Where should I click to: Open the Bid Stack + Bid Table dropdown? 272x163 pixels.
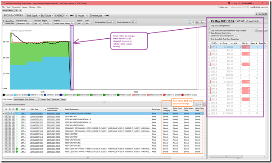pos(40,15)
